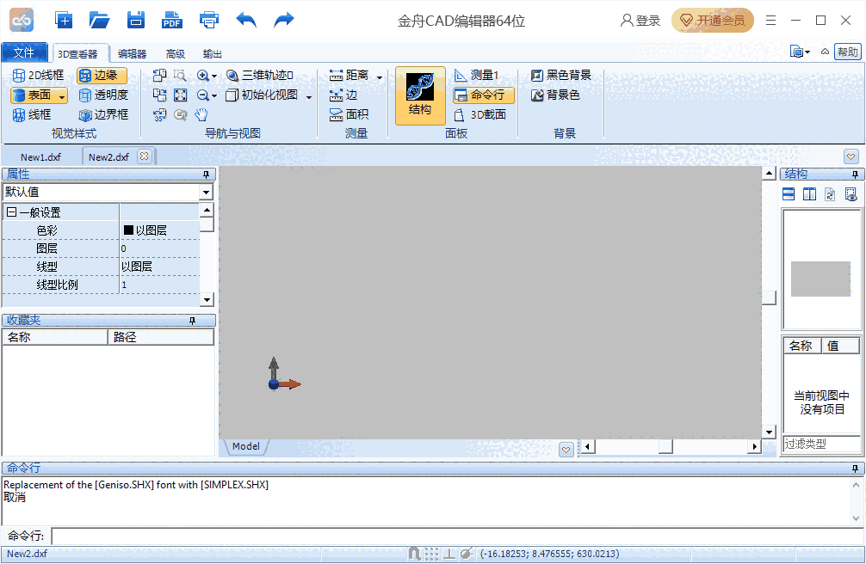Click the zoom out magnifier icon
The height and width of the screenshot is (564, 866).
pos(202,95)
